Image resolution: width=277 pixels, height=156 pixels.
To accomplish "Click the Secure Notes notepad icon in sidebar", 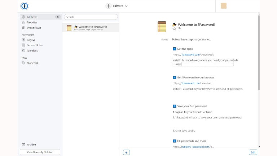I will tap(23, 45).
